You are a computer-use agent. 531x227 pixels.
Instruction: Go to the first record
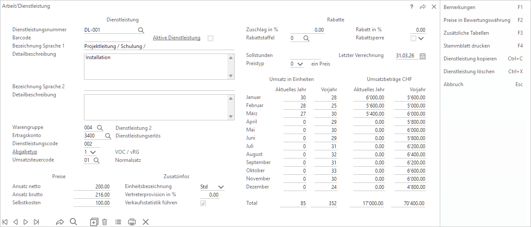6,222
